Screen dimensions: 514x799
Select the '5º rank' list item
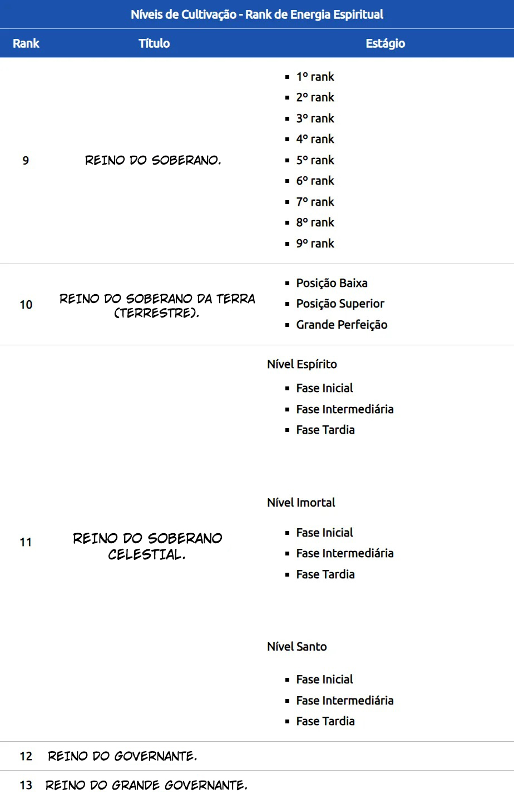tap(315, 160)
